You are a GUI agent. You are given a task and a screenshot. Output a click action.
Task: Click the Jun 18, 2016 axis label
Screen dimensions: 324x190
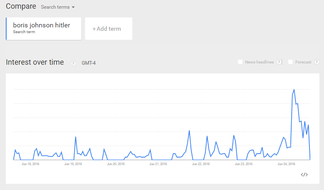(30, 164)
